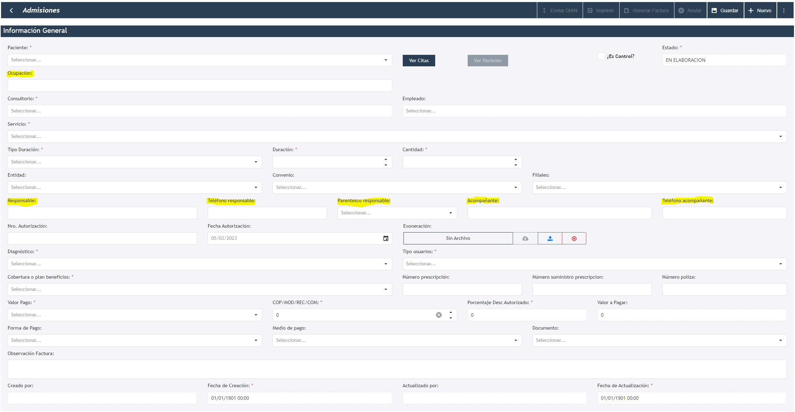Click the Ver Paciente button

(x=487, y=60)
